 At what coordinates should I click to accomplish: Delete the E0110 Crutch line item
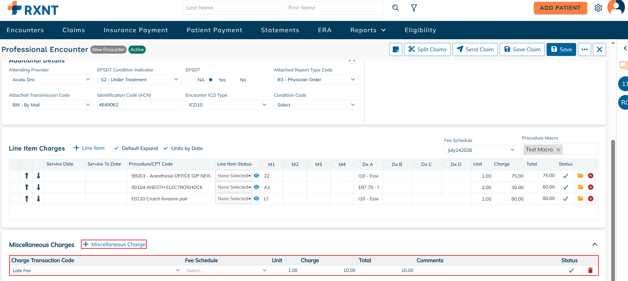pyautogui.click(x=591, y=198)
